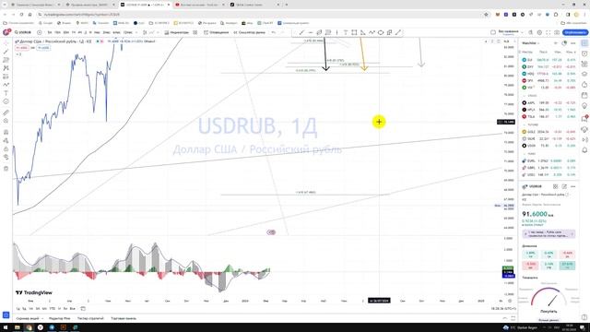Select the arrow line tool in the favorites bar
590x332 pixels.
coord(398,33)
